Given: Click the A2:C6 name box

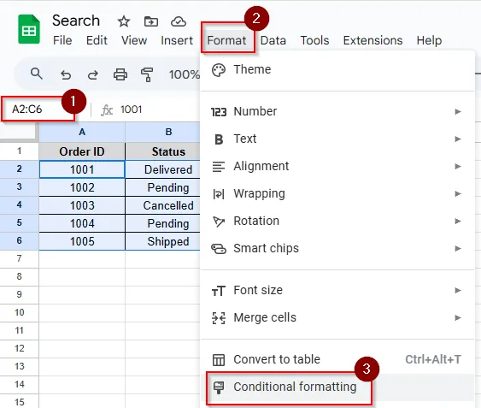Looking at the screenshot, I should point(38,109).
